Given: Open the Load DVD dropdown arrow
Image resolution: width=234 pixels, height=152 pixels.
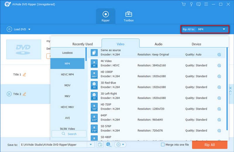Looking at the screenshot, I should [x=30, y=29].
